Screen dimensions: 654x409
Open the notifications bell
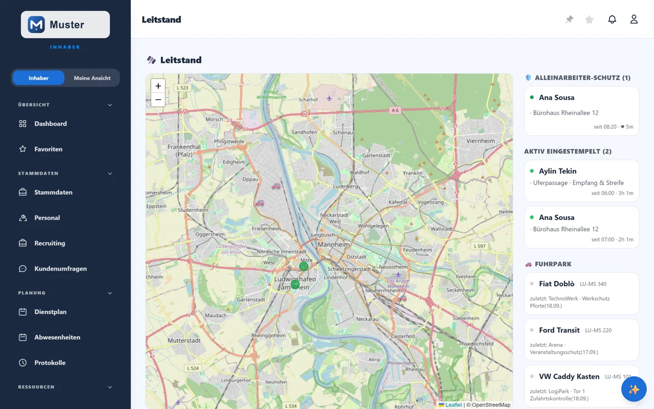612,20
